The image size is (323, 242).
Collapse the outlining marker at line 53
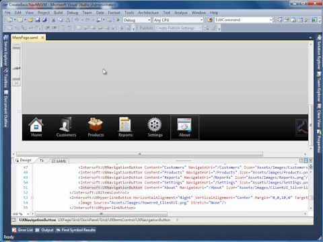pos(32,198)
